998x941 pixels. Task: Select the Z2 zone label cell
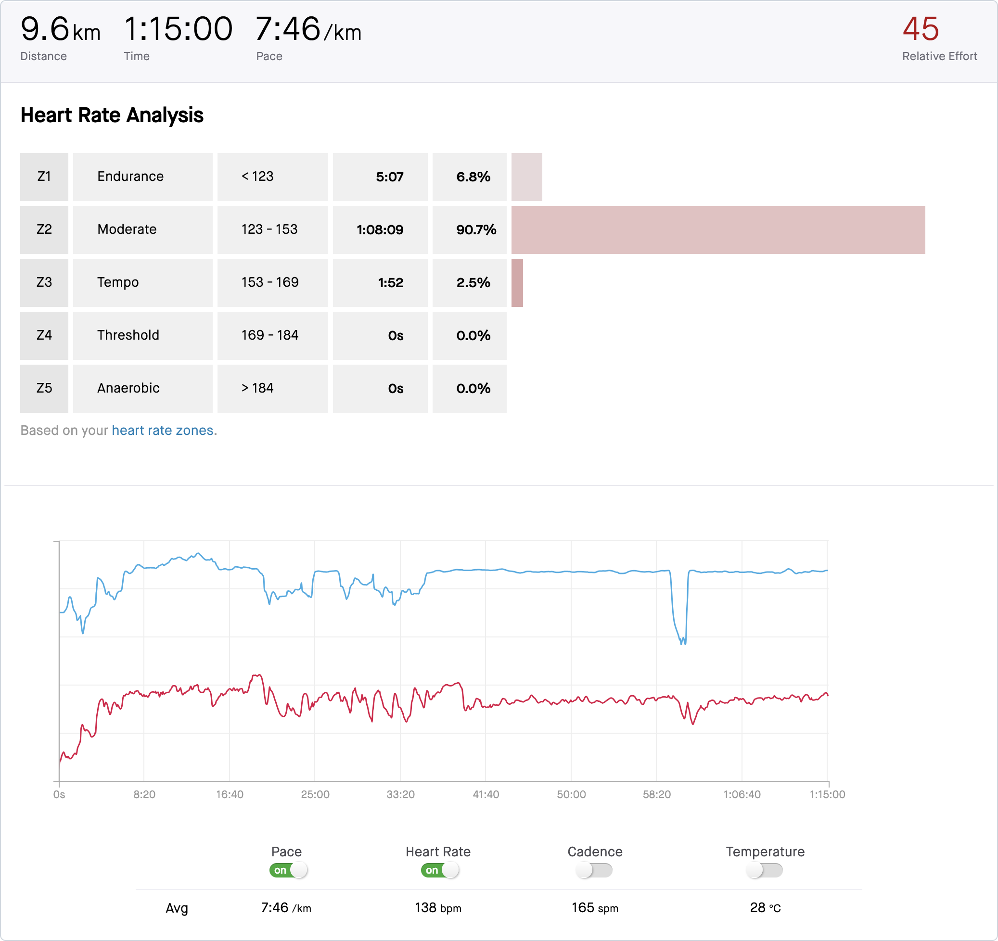pyautogui.click(x=44, y=229)
